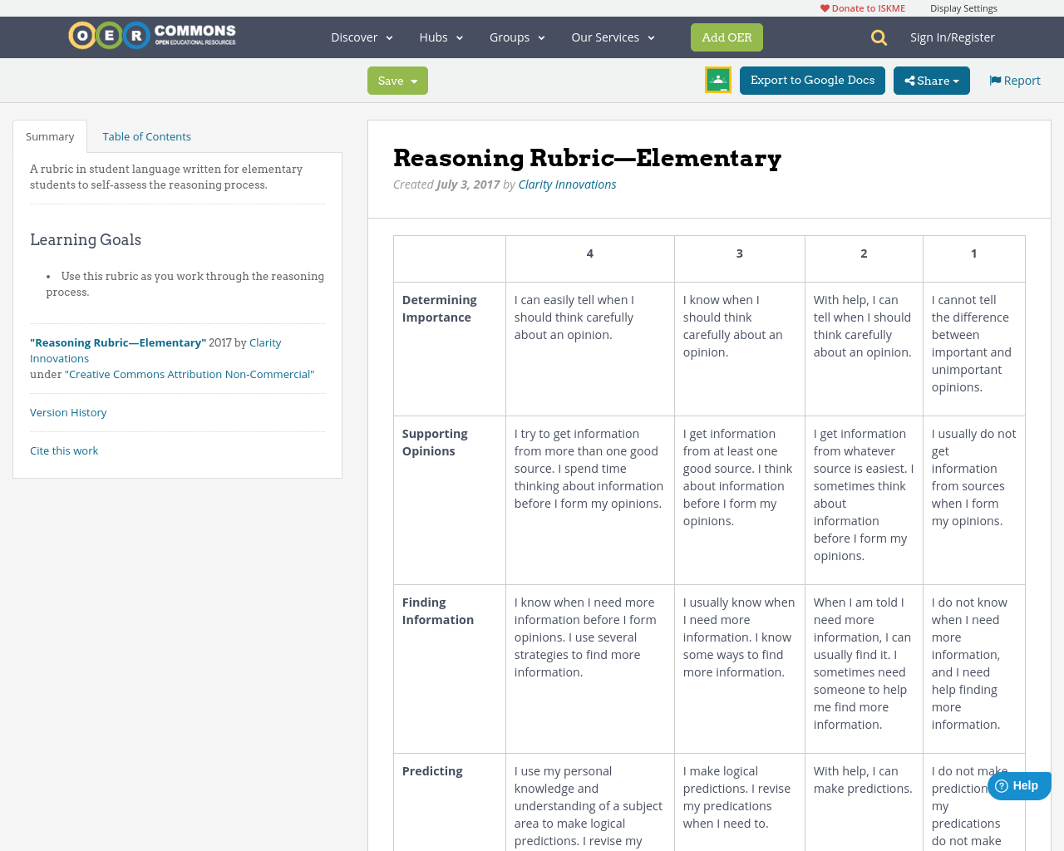
Task: Click the OER Commons logo
Action: pos(152,36)
